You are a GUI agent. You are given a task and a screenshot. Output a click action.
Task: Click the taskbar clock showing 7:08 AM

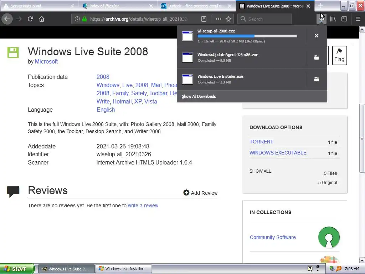pyautogui.click(x=352, y=269)
